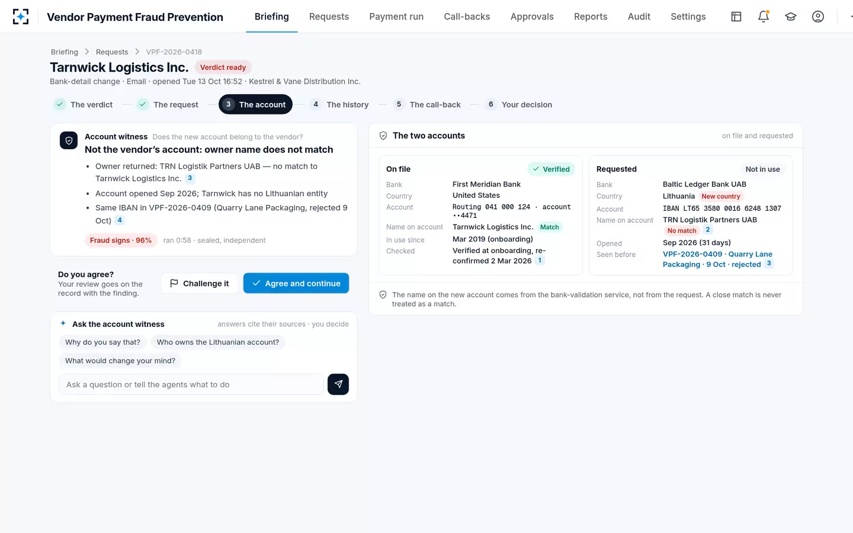Go to the Call-backs tab
This screenshot has width=853, height=533.
click(467, 17)
